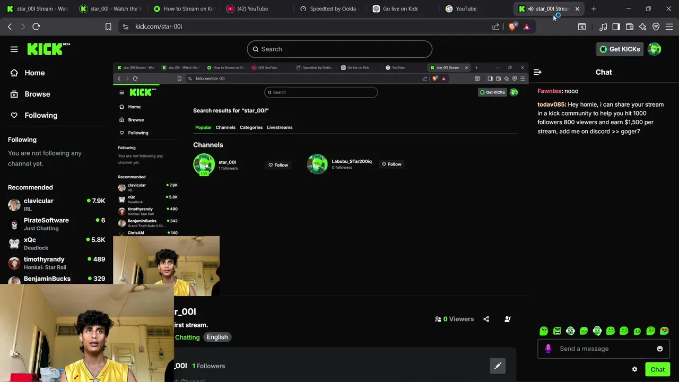Select the first green blob emote

pos(544,331)
